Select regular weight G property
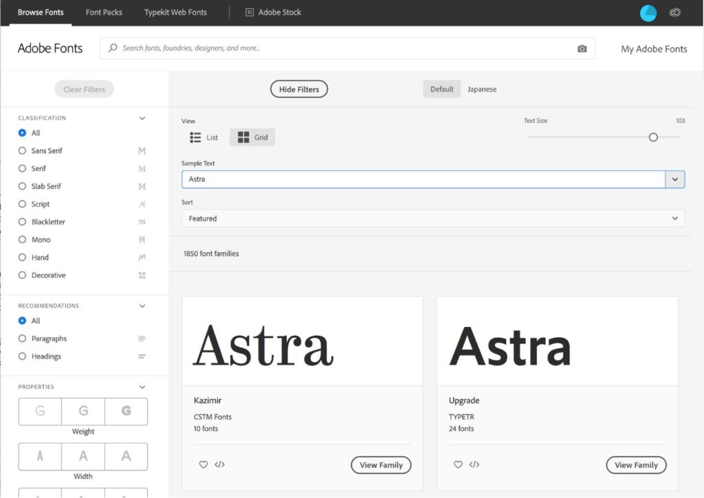The height and width of the screenshot is (498, 704). click(x=83, y=411)
